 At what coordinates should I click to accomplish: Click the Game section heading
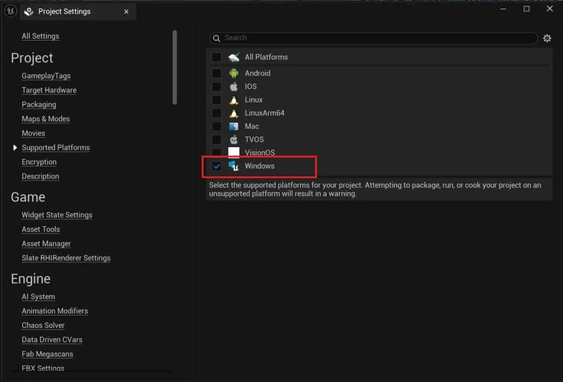point(28,197)
